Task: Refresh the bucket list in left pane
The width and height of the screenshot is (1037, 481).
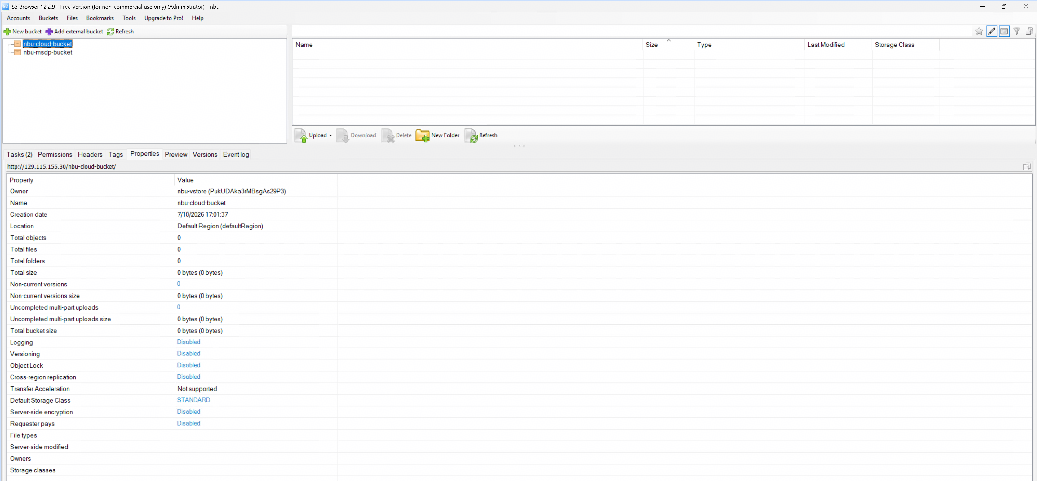Action: (120, 31)
